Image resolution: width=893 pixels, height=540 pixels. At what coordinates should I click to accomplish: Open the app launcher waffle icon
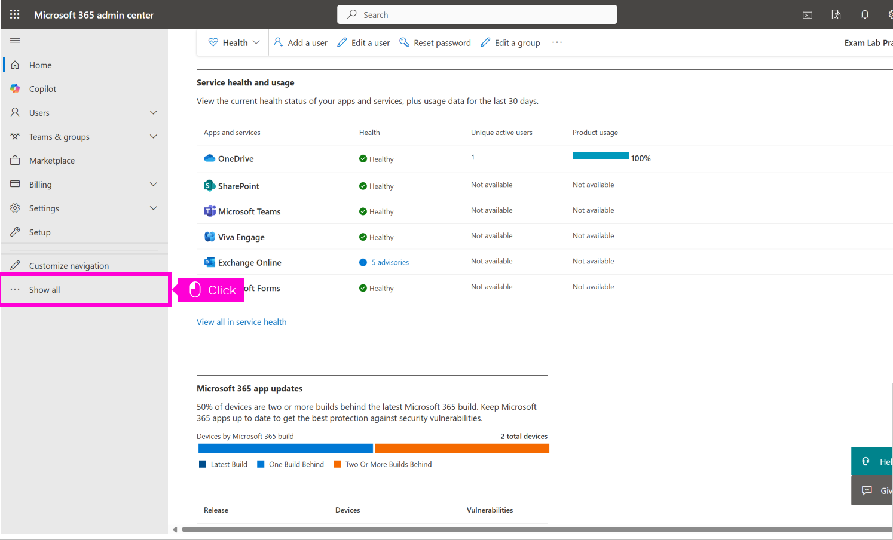click(15, 14)
